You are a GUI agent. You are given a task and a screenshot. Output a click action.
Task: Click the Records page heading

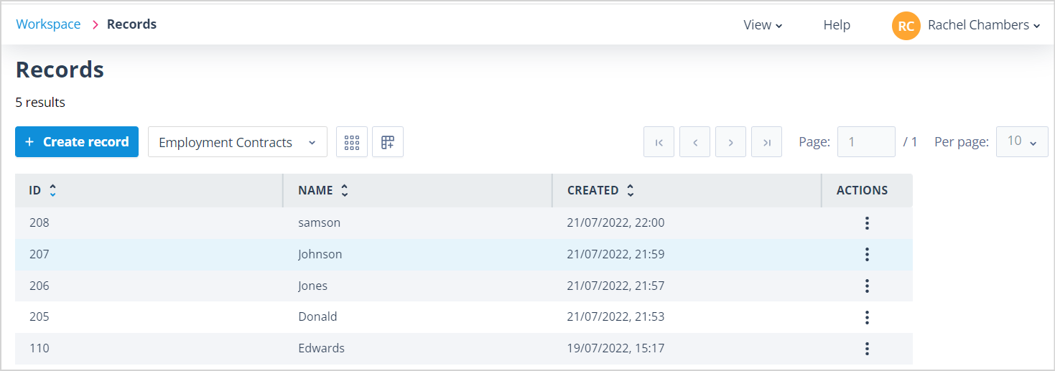click(x=60, y=70)
